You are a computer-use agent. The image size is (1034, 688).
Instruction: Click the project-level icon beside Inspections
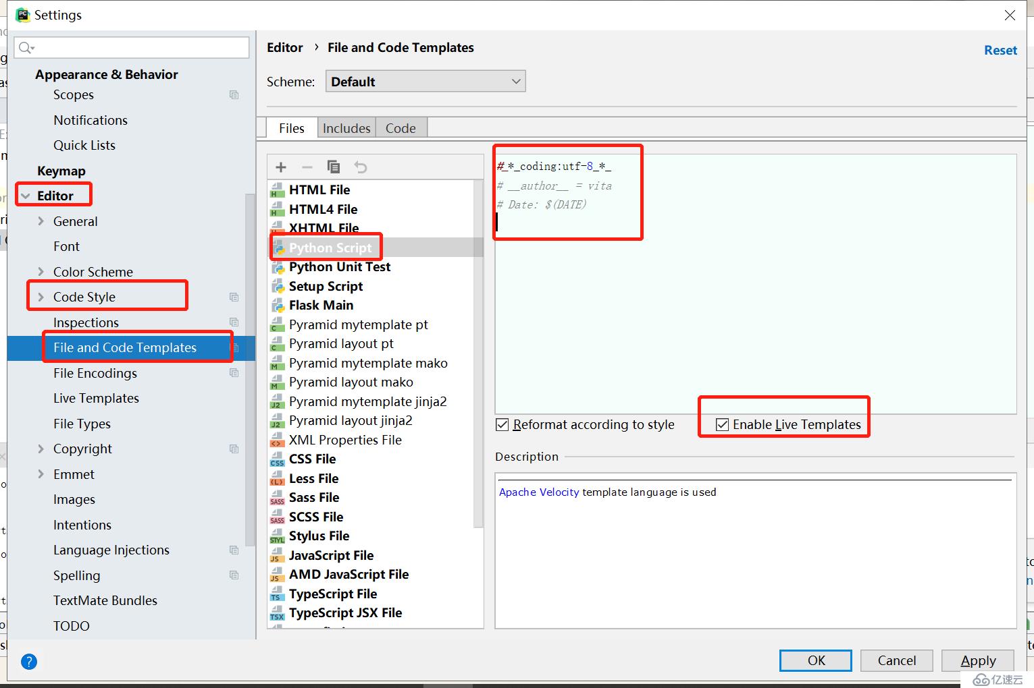(x=234, y=322)
